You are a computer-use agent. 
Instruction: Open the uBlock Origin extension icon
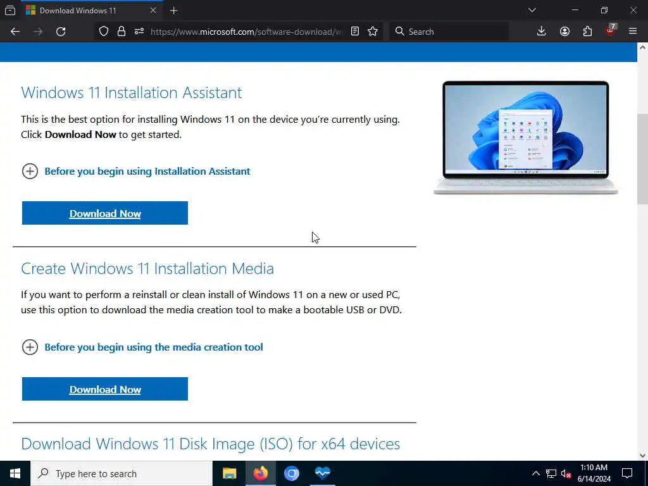611,30
